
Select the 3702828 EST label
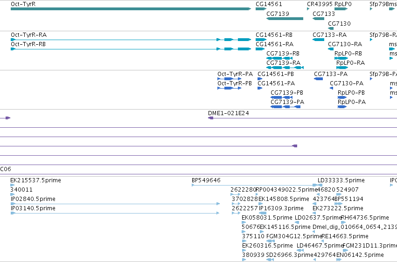(x=245, y=199)
